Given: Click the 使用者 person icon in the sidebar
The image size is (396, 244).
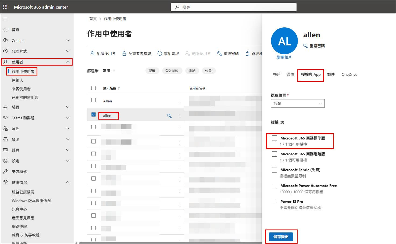Looking at the screenshot, I should (5, 62).
